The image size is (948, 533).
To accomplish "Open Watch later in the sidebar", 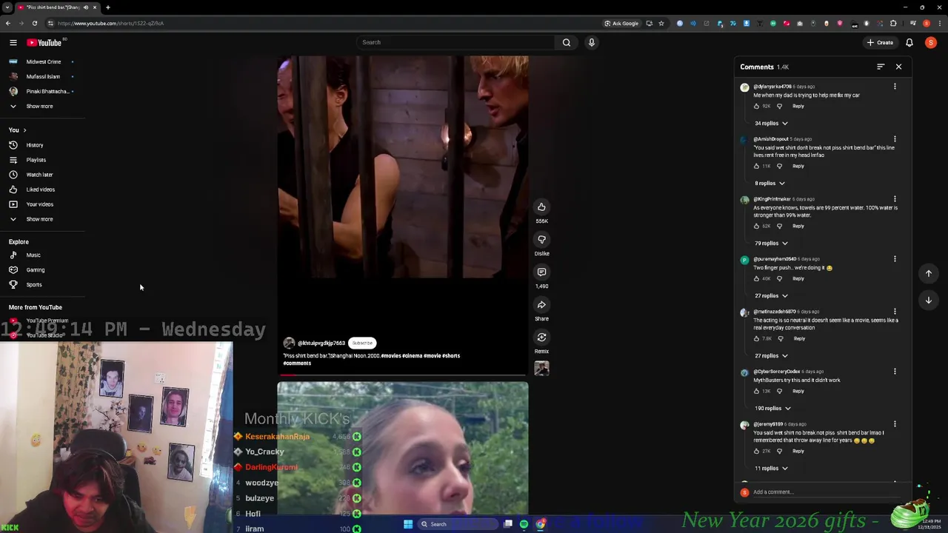I will coord(39,175).
